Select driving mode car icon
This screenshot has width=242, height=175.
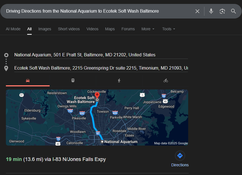(x=28, y=80)
